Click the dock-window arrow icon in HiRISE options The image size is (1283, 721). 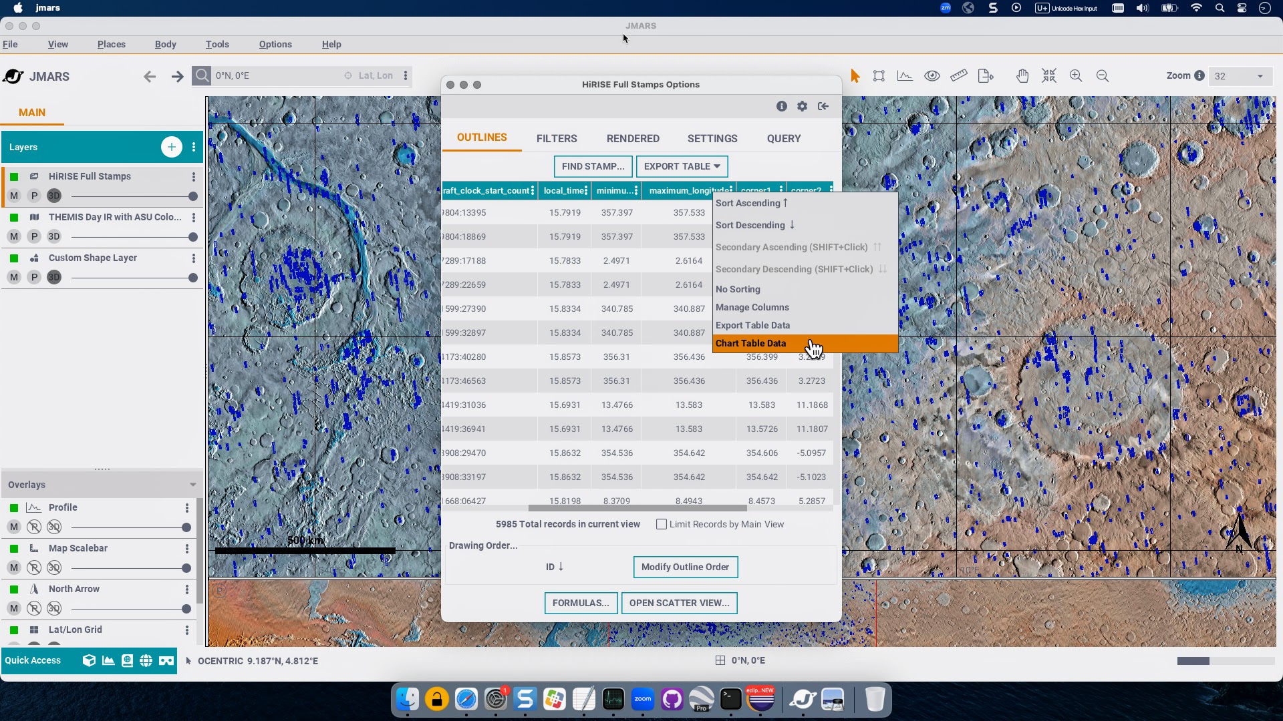[823, 106]
